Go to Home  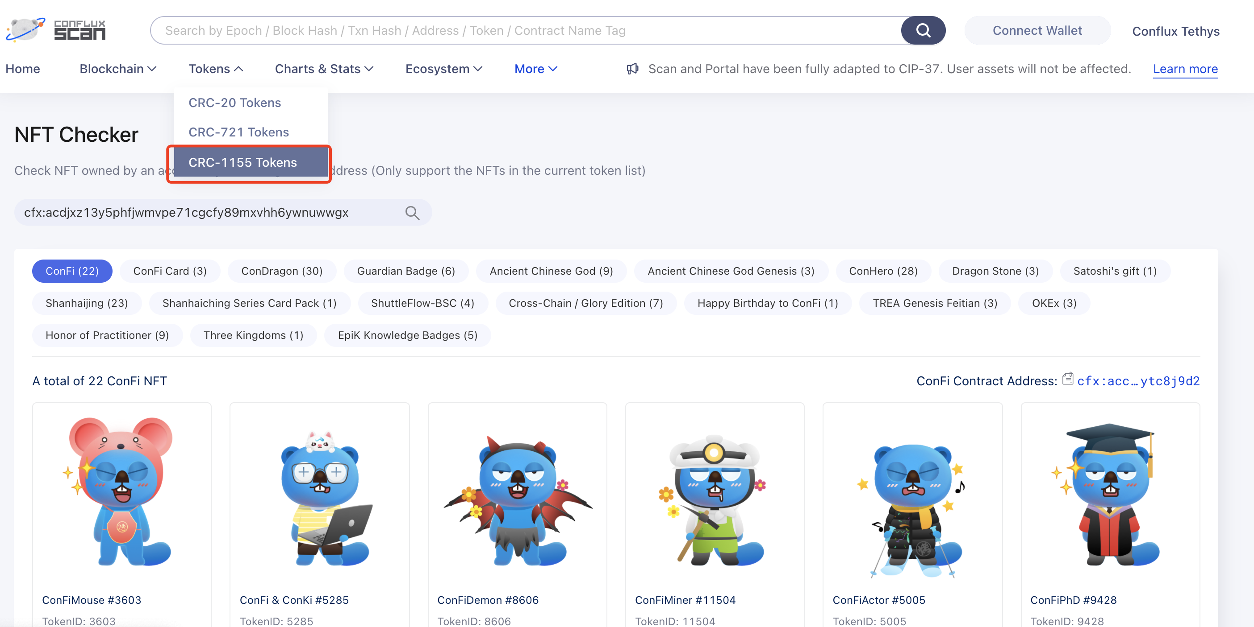click(x=23, y=69)
